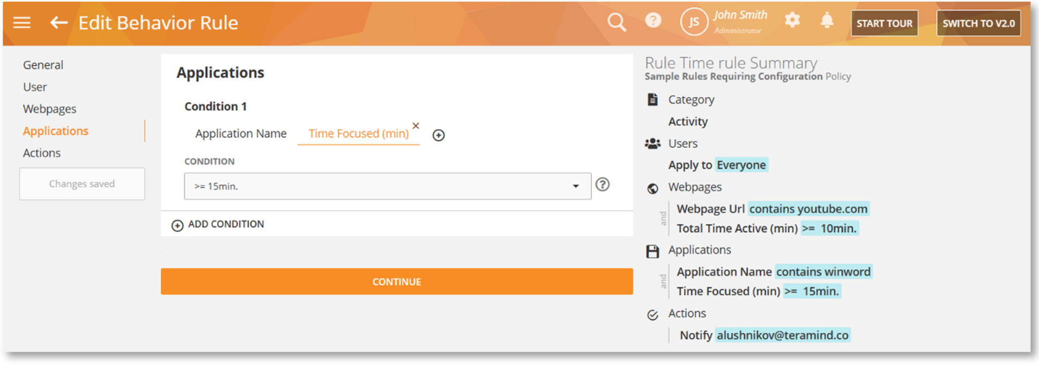Switch to Application Name tab

[241, 133]
